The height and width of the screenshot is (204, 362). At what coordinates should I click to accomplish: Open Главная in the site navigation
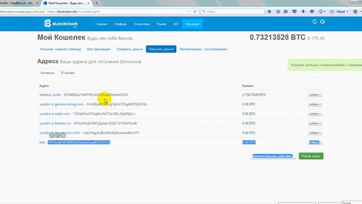pyautogui.click(x=101, y=24)
